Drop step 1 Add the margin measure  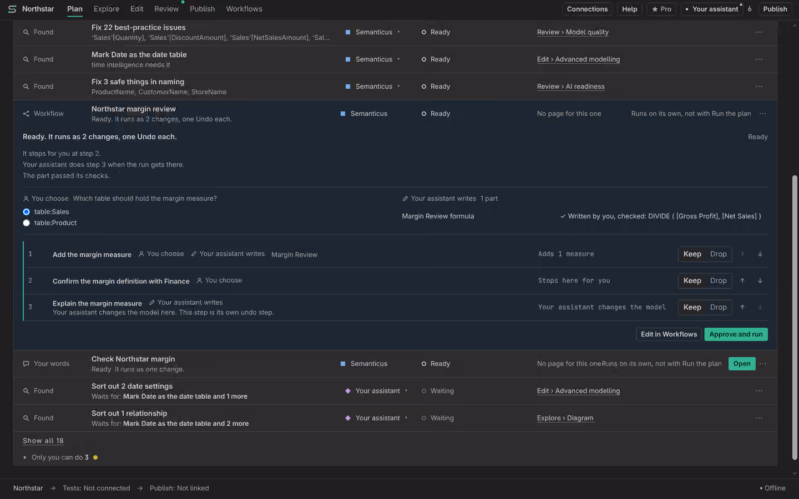pos(718,254)
